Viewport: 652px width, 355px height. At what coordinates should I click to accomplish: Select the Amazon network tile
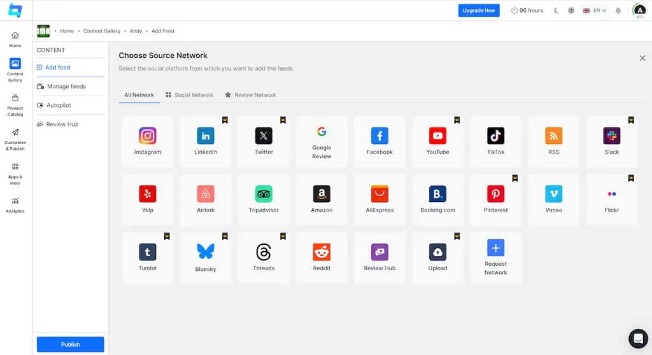tap(322, 199)
